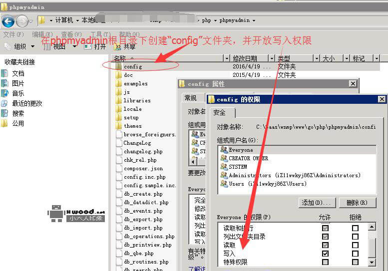Check deny checkbox for 读取和执行
The height and width of the screenshot is (271, 388).
point(355,228)
